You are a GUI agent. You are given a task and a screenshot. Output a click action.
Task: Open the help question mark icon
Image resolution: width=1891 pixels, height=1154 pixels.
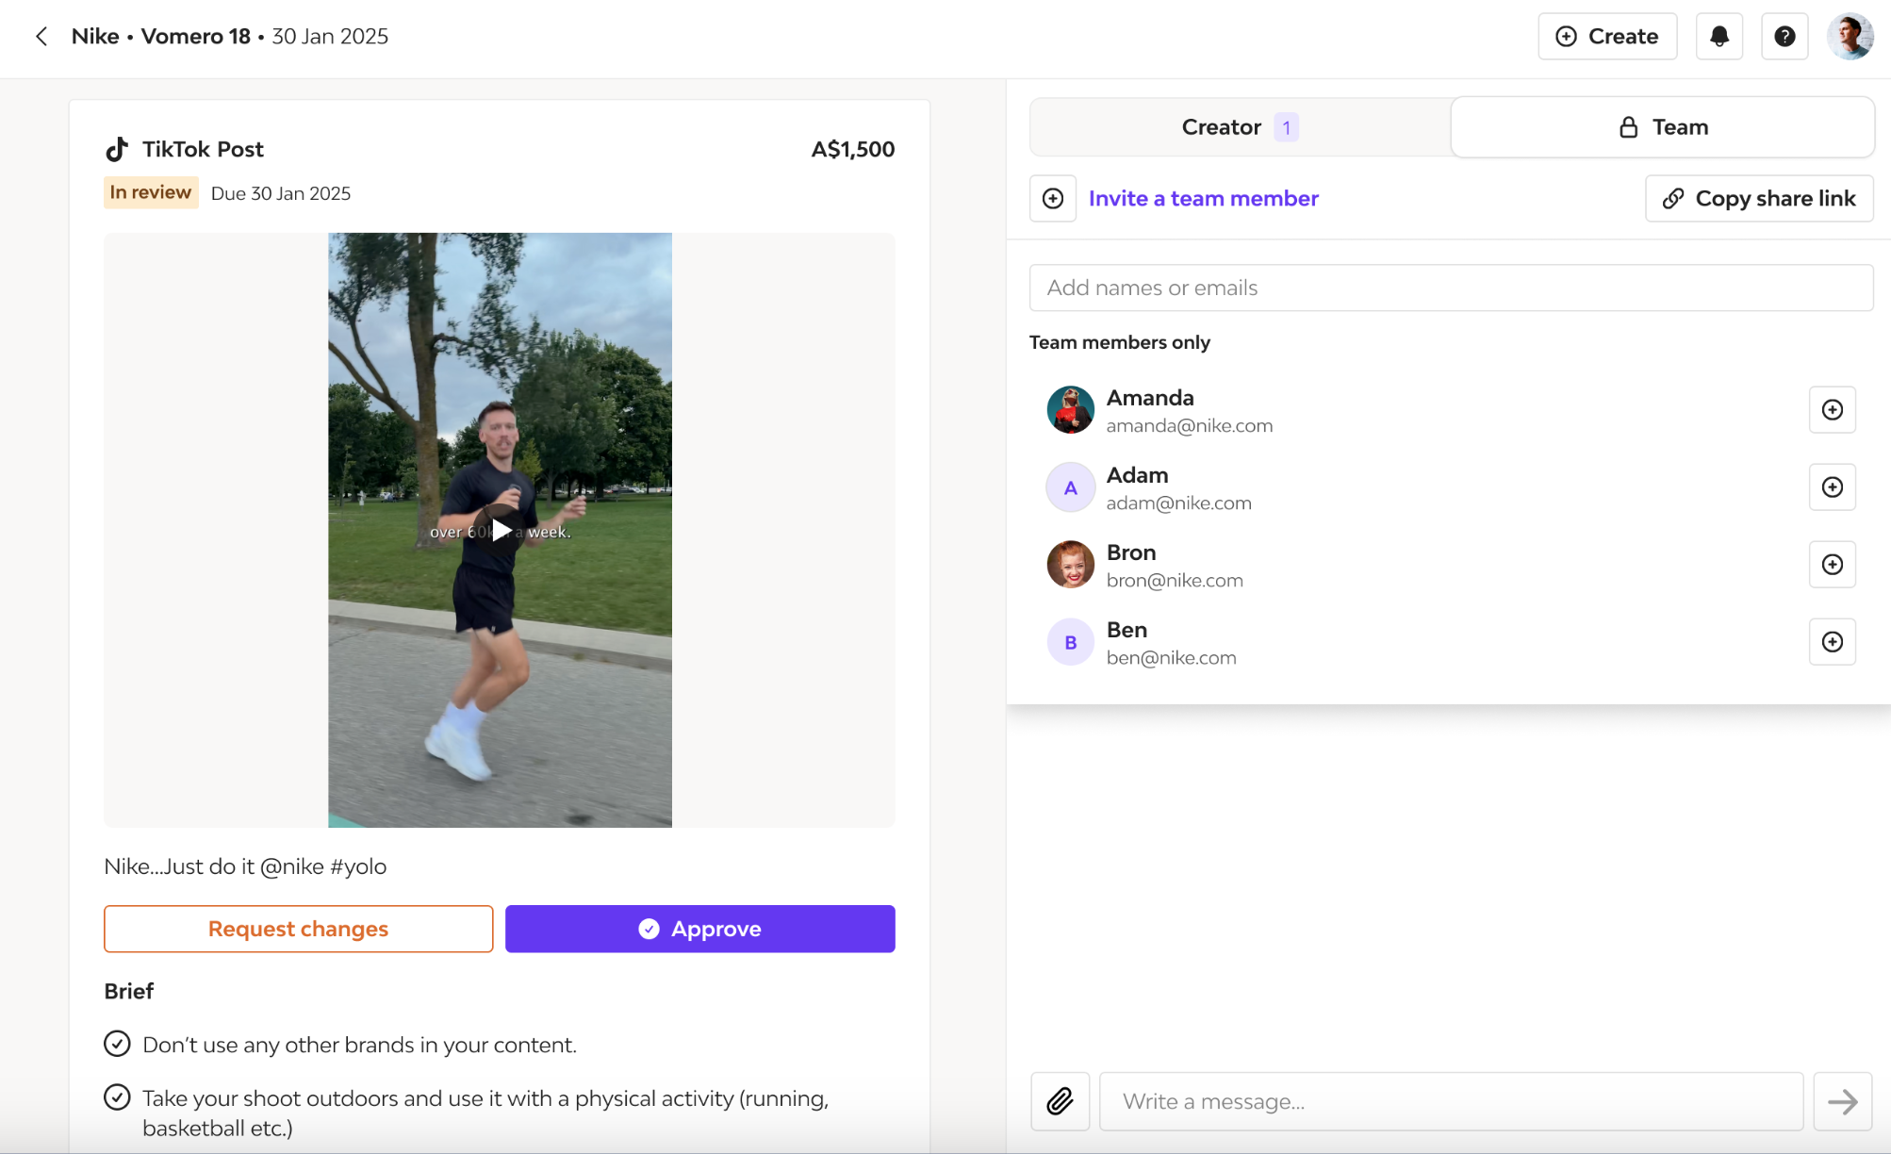pos(1784,37)
